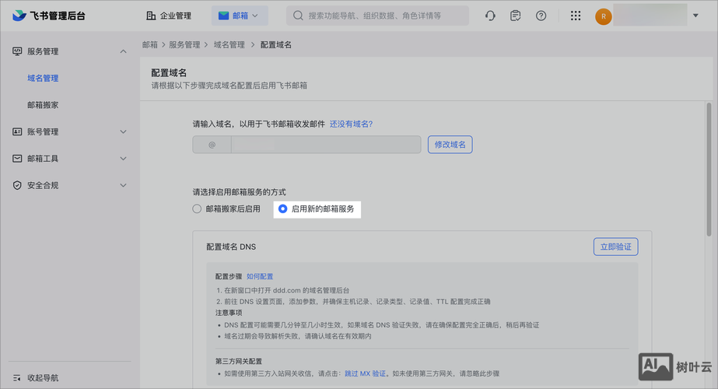Open the 邮箱 dropdown menu

[240, 16]
